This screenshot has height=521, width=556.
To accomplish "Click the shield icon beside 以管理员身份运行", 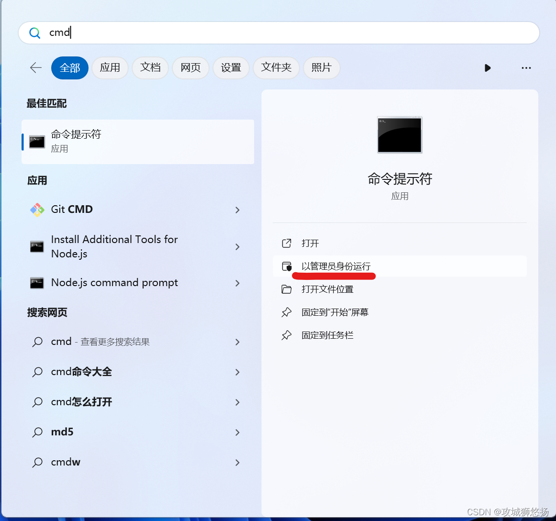I will pos(286,266).
